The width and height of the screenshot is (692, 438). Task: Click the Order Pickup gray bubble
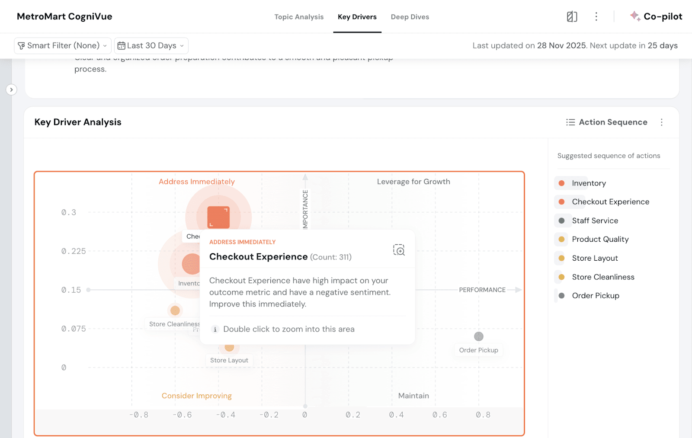(478, 336)
